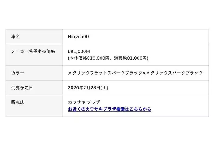Click the 本体価格810,000円 base price text
Viewport: 219px width, 146px height.
coord(89,58)
